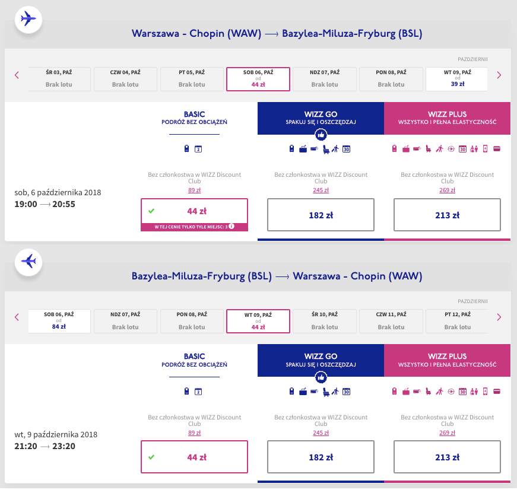Select return WIZZ PLUS fare 213 zł
This screenshot has height=493, width=517.
[447, 457]
